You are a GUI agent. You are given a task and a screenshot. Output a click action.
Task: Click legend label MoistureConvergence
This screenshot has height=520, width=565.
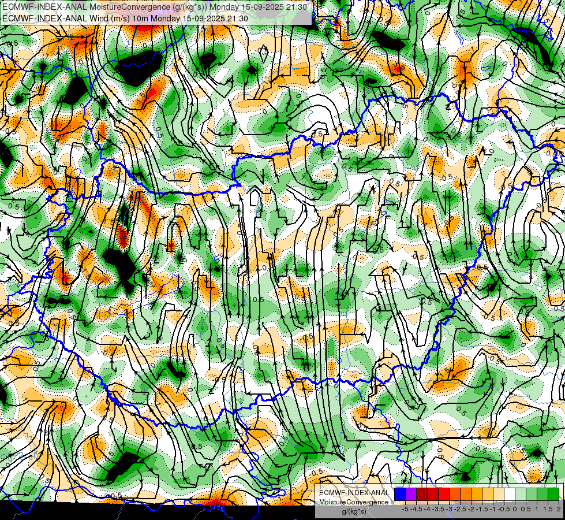354,502
